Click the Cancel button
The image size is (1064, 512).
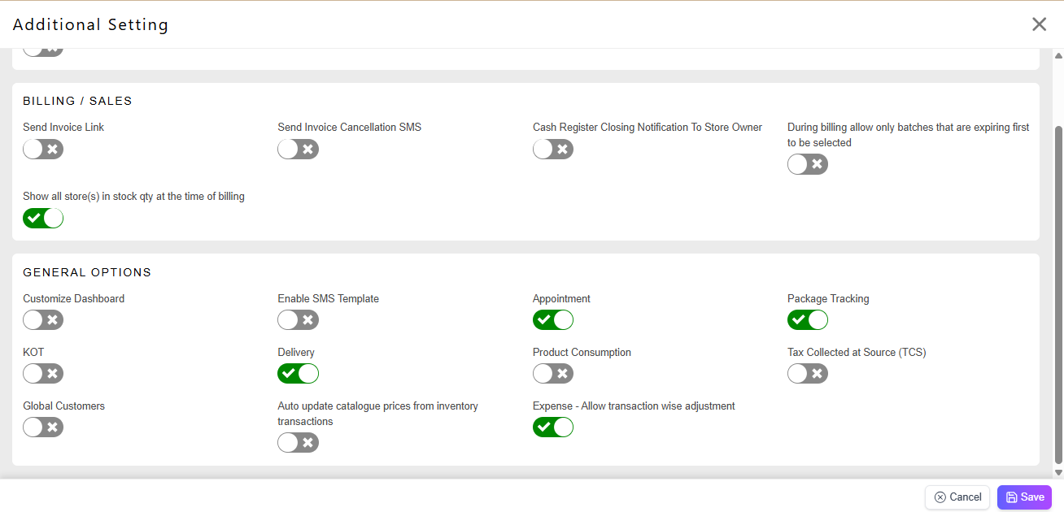(957, 497)
